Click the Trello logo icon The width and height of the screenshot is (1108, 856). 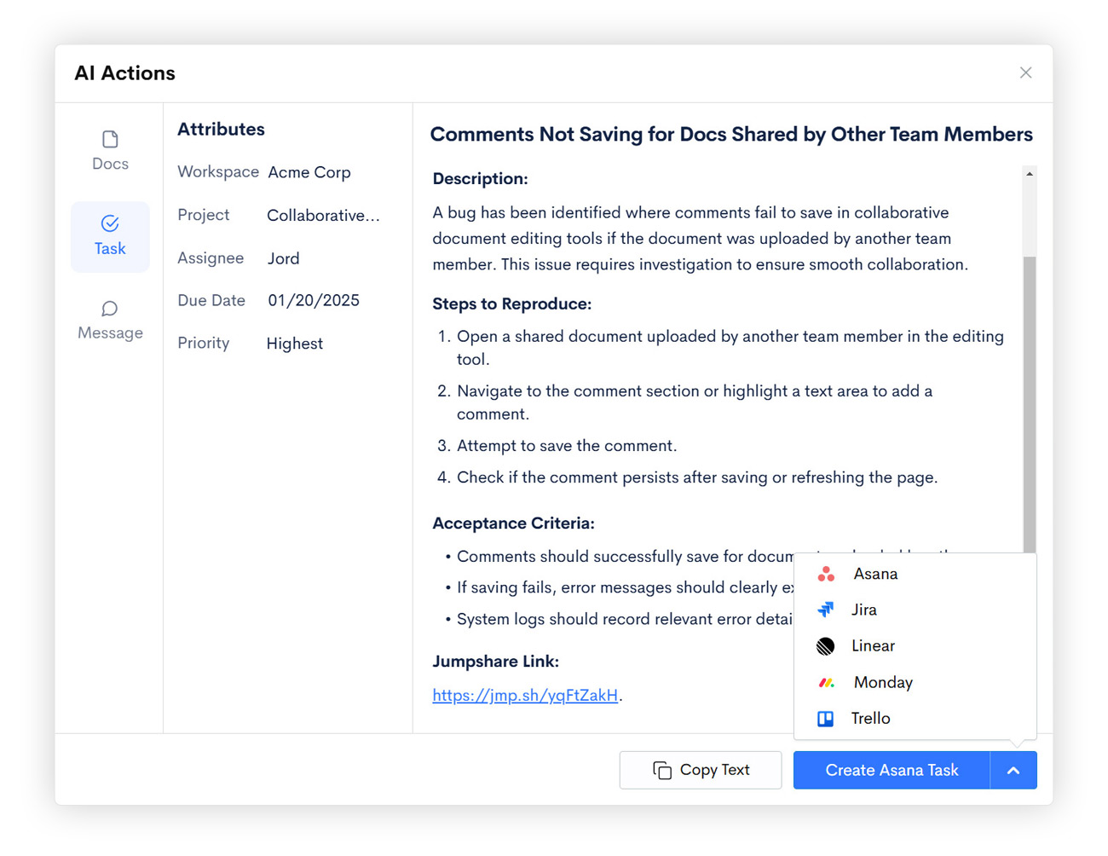point(826,719)
